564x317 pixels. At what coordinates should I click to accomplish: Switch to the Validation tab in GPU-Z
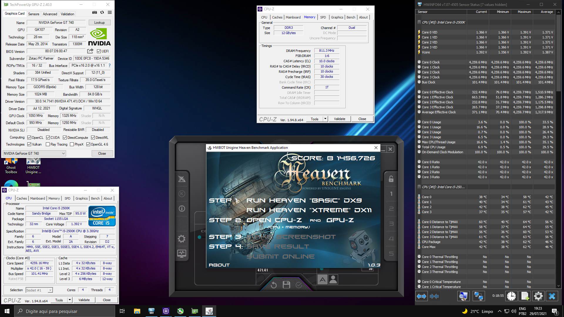pos(67,14)
